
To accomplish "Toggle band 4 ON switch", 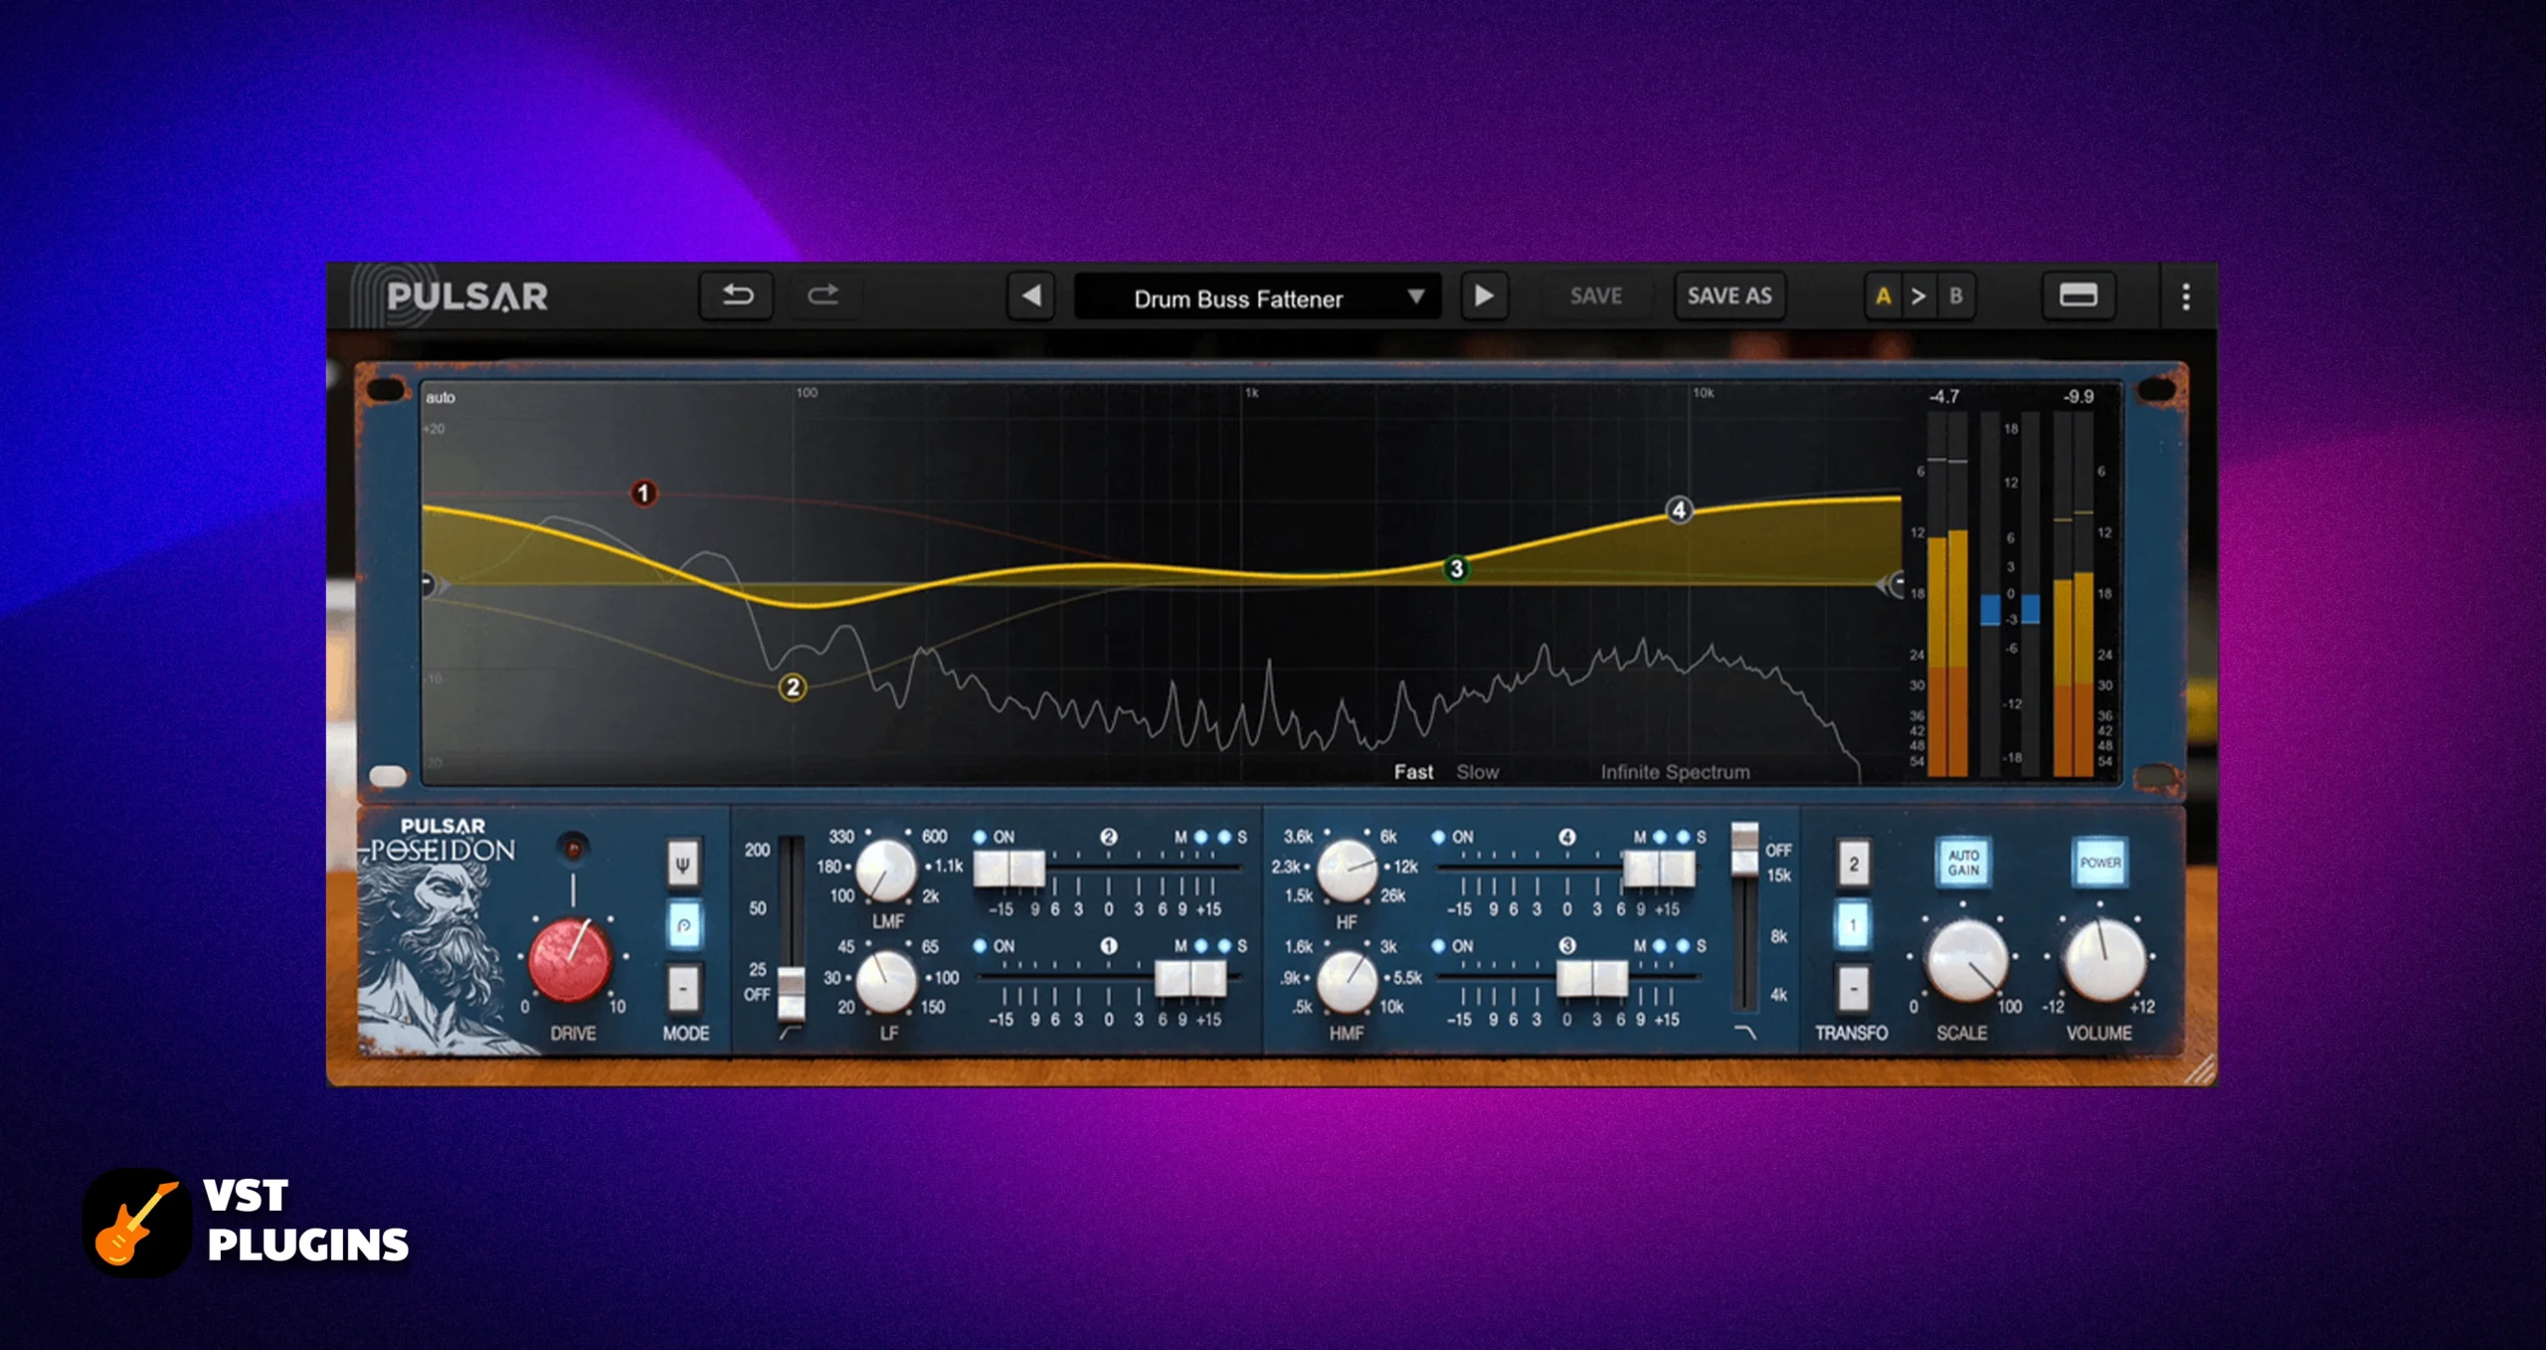I will point(1438,837).
